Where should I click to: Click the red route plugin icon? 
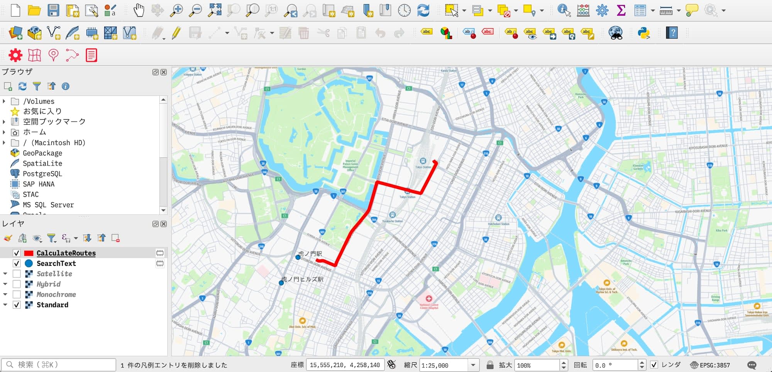(x=72, y=55)
